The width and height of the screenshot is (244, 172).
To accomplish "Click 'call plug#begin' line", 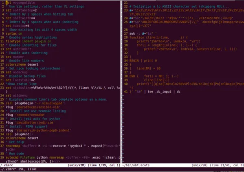I will (x=35, y=103).
